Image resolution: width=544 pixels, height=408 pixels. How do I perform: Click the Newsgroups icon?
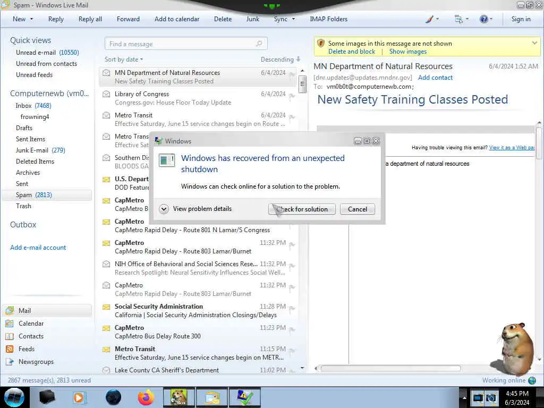point(10,362)
